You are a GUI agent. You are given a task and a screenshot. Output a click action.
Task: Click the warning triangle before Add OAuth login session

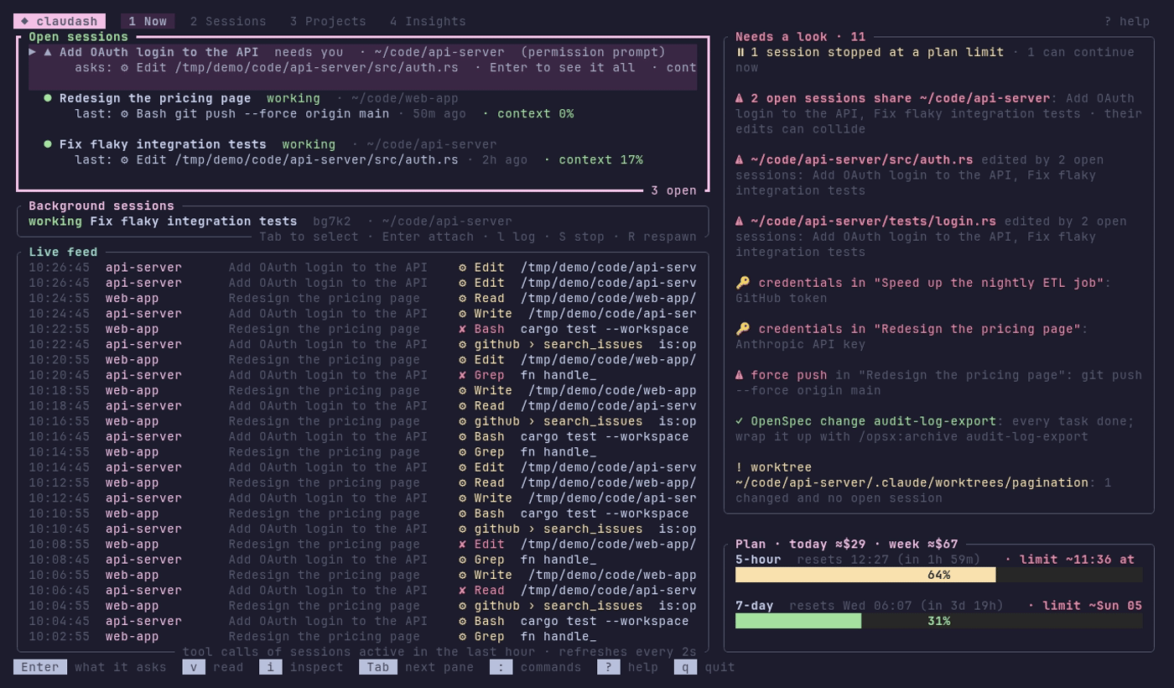pos(48,52)
